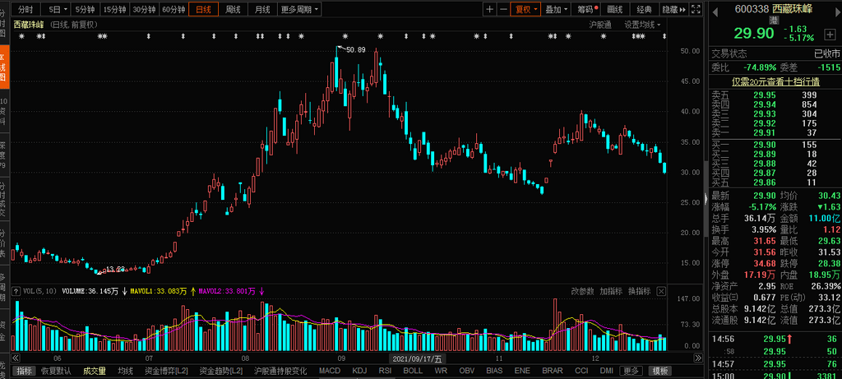Image resolution: width=842 pixels, height=379 pixels.
Task: Expand 设置均线 moving average settings
Action: pyautogui.click(x=642, y=25)
